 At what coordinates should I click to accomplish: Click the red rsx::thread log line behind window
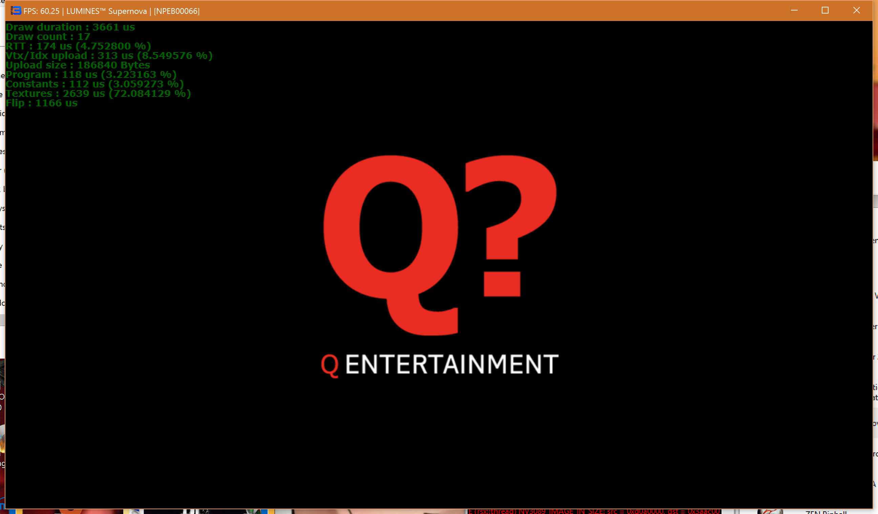tap(594, 511)
